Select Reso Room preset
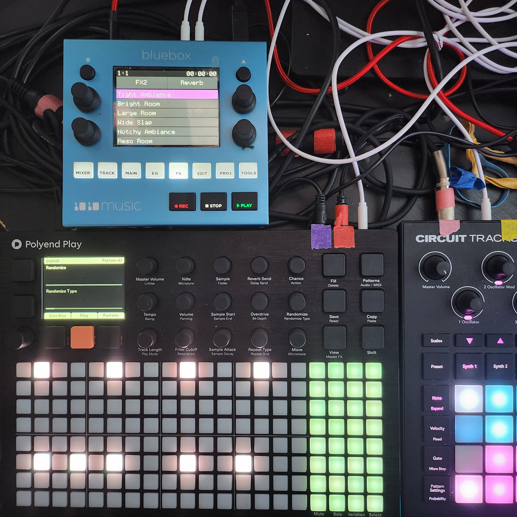The height and width of the screenshot is (517, 517). (167, 141)
